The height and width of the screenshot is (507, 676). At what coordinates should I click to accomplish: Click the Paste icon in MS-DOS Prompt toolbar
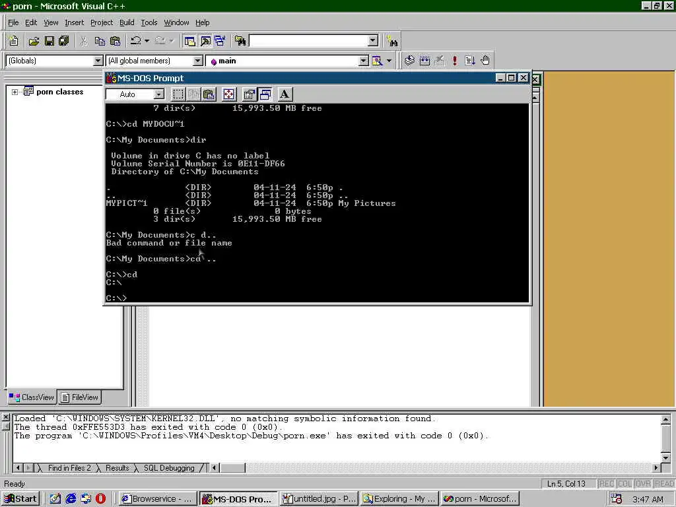tap(209, 94)
